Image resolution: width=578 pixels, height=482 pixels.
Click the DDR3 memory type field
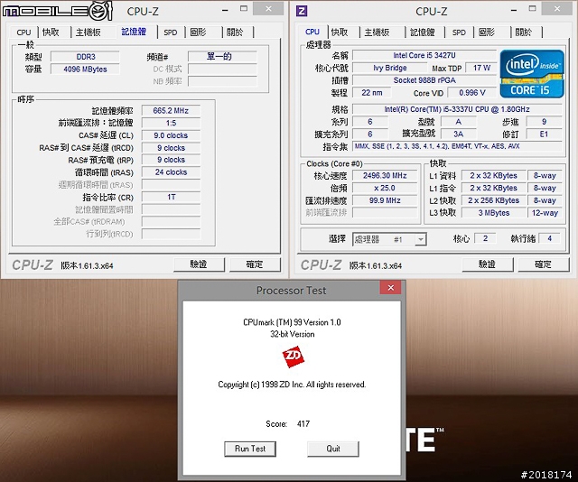coord(85,57)
